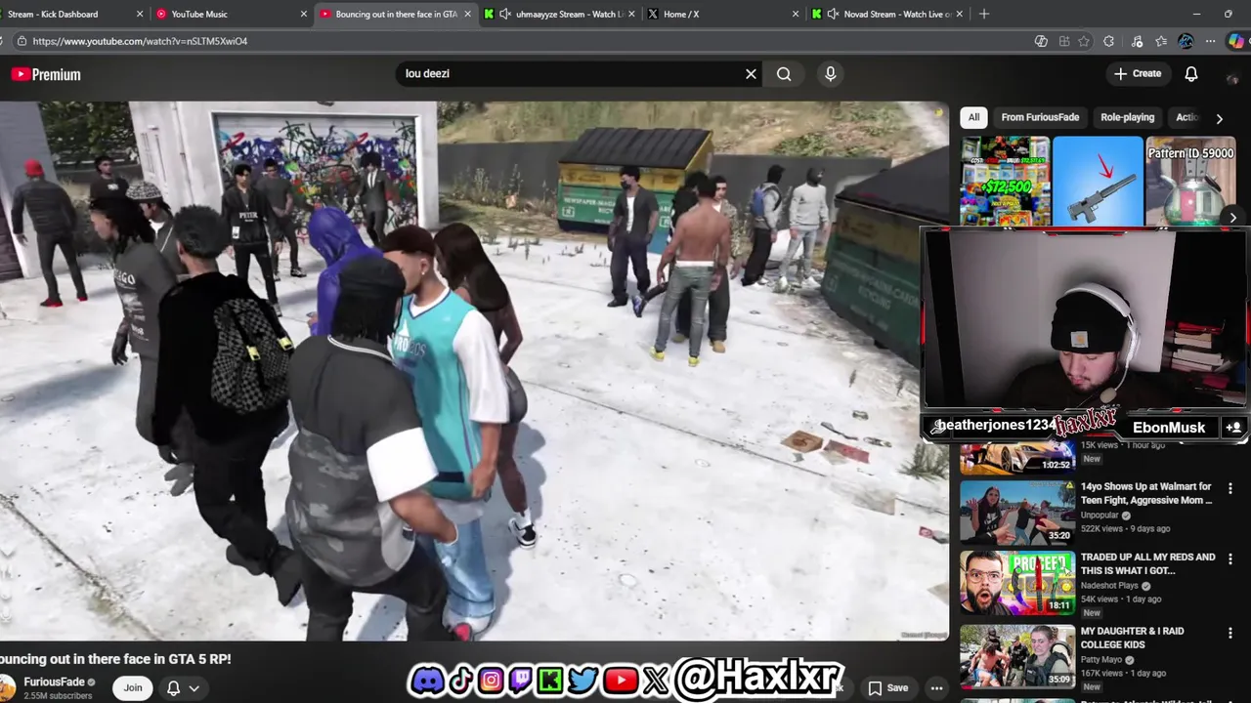
Task: Open browser profile avatar
Action: [1186, 41]
